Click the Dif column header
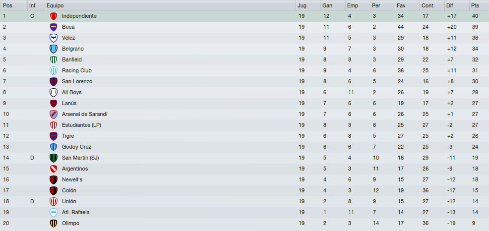This screenshot has width=489, height=231. pyautogui.click(x=457, y=5)
